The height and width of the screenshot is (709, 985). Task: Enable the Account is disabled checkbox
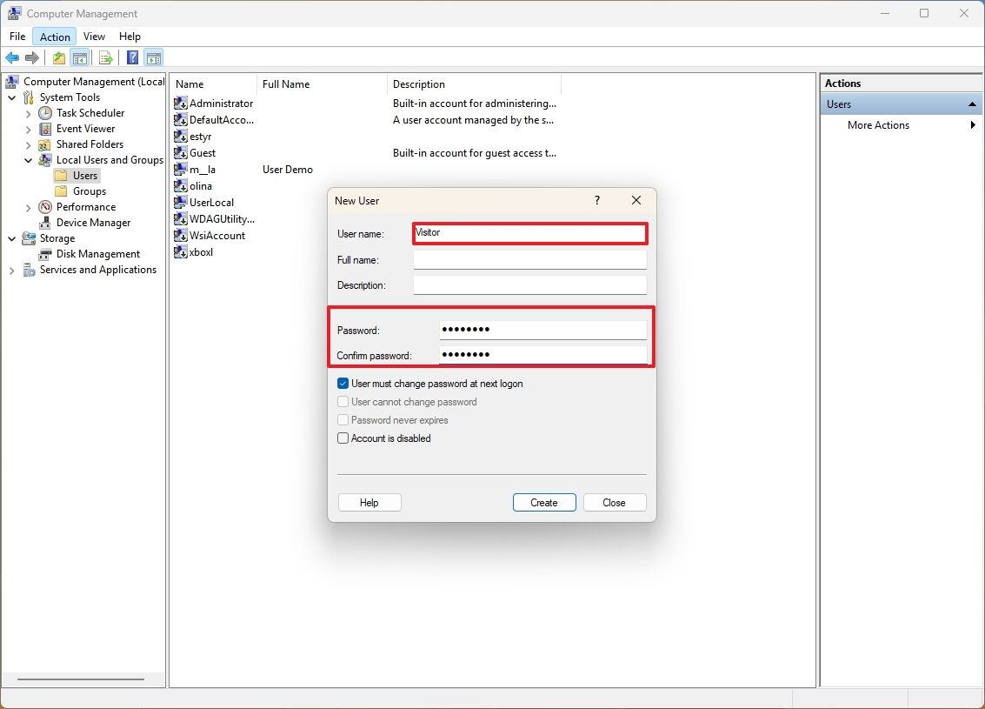[x=343, y=438]
